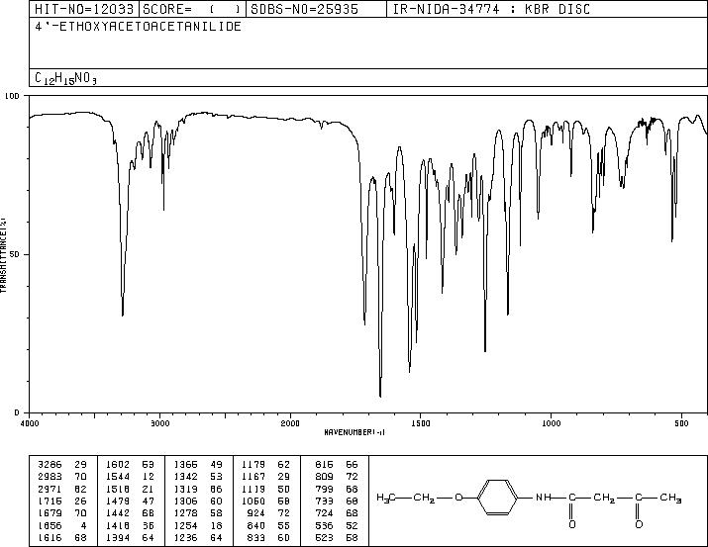Click the 50 label on transmittance axis
This screenshot has height=547, width=708.
tap(17, 254)
